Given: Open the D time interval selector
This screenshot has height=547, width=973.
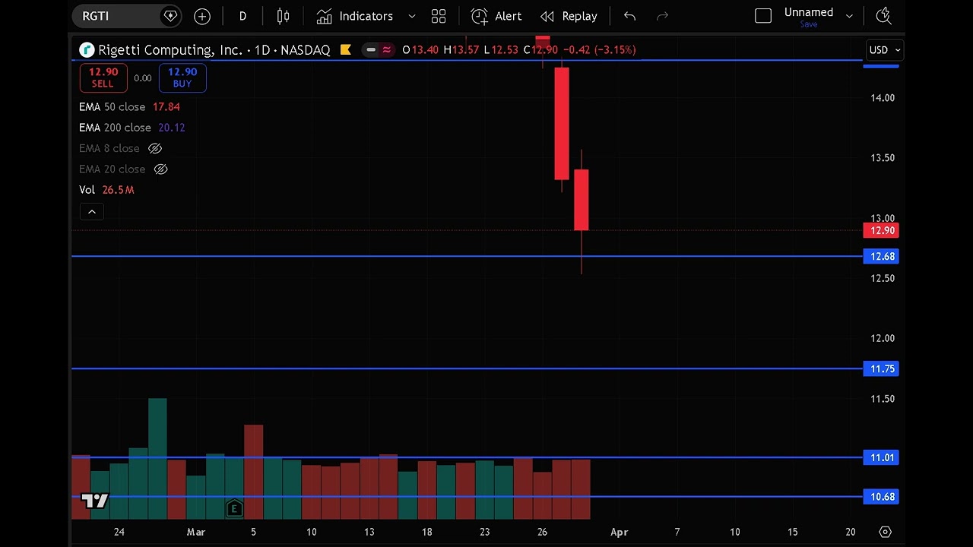Looking at the screenshot, I should pyautogui.click(x=242, y=16).
